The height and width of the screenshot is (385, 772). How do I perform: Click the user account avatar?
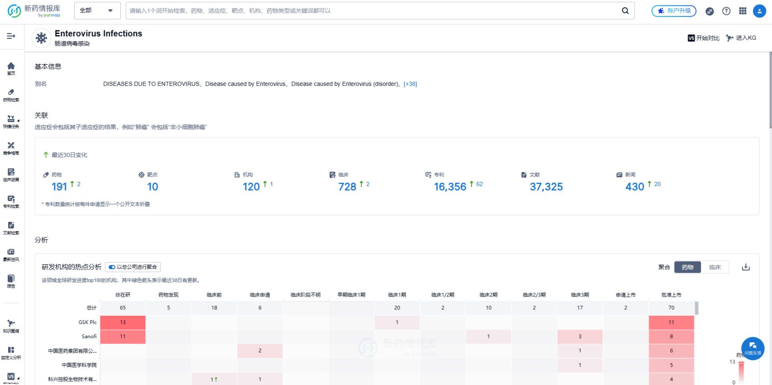[759, 11]
